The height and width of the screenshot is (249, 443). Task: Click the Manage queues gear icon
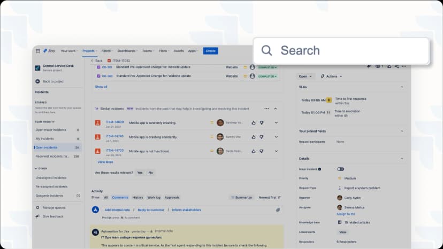coord(37,207)
